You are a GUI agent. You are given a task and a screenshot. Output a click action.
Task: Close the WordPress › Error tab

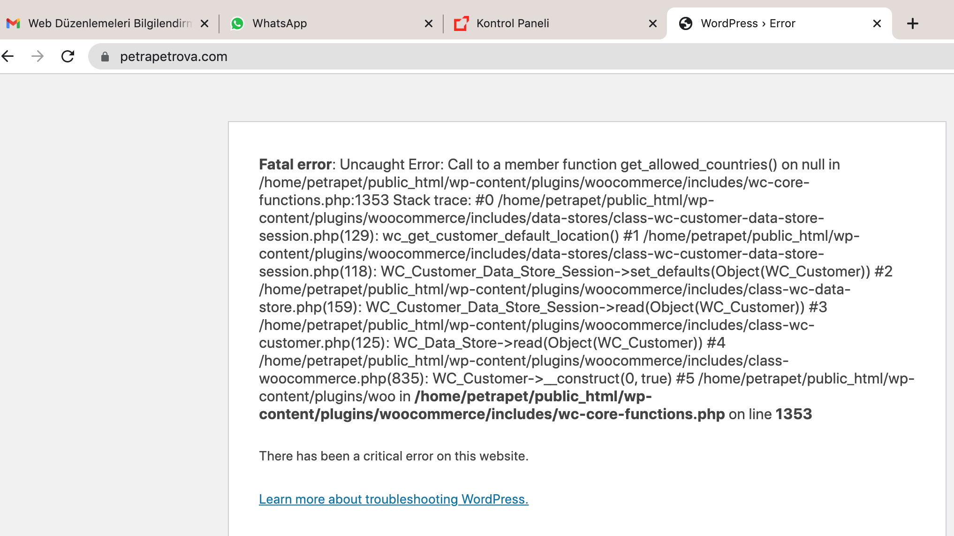[x=877, y=23]
